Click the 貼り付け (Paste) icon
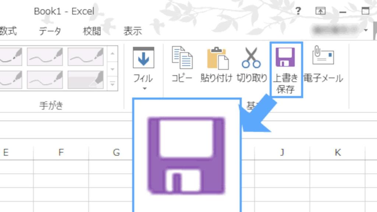The width and height of the screenshot is (377, 212). (x=217, y=57)
